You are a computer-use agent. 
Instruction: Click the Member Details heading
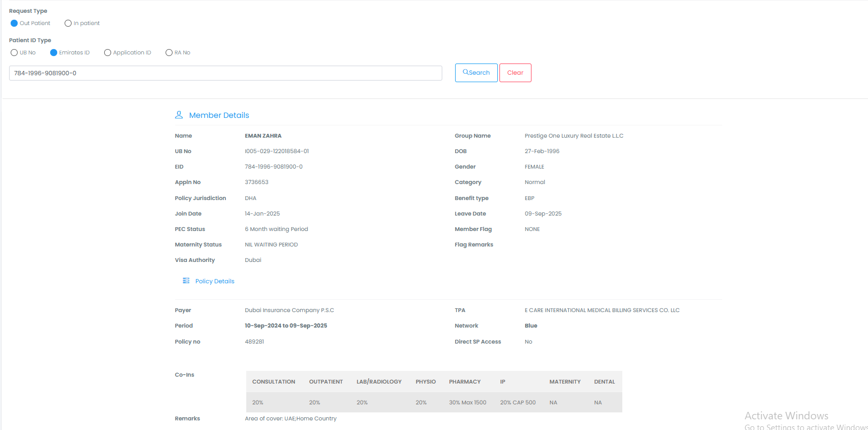(x=219, y=115)
